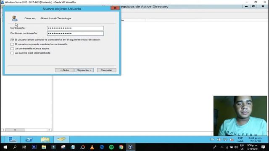
Task: Launch PowerShell from guest taskbar
Action: (x=29, y=140)
